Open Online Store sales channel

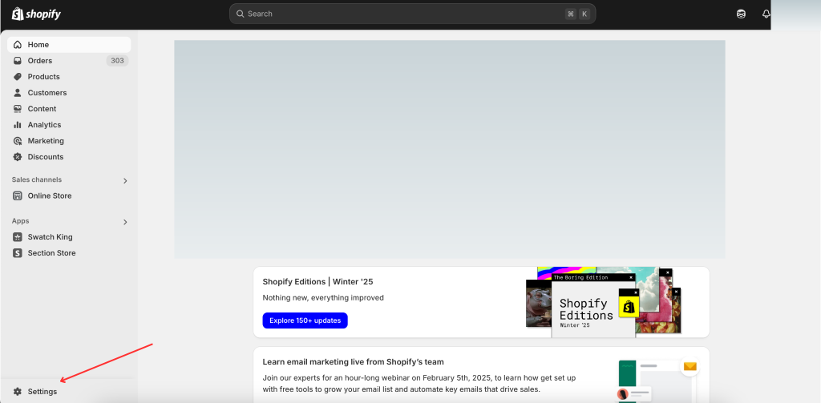[x=69, y=195]
